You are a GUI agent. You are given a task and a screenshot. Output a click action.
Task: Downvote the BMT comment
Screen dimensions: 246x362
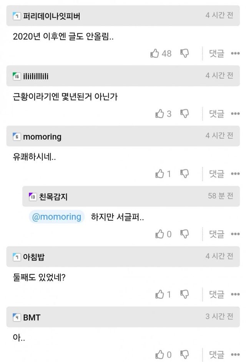click(184, 354)
